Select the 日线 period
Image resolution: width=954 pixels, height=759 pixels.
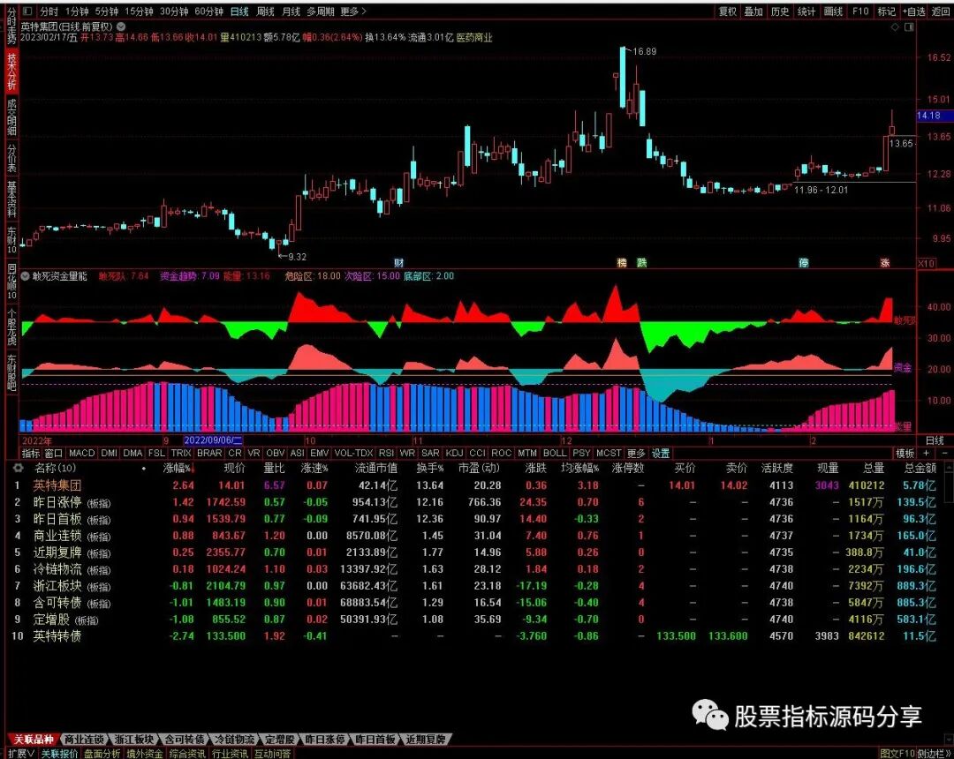[x=239, y=11]
